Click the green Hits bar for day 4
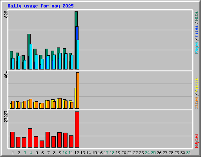 29,39
